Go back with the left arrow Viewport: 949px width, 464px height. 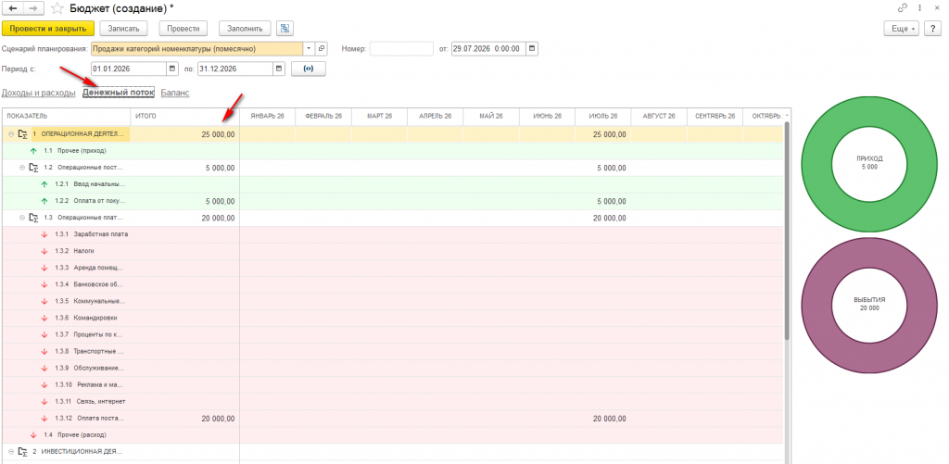tap(13, 8)
